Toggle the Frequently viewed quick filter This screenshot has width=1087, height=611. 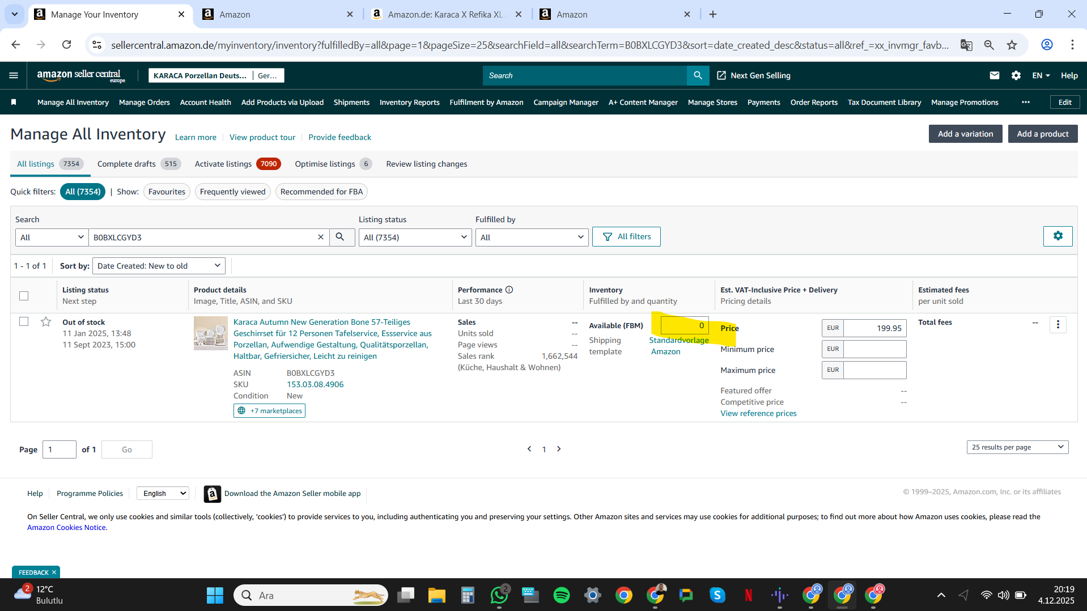coord(232,192)
